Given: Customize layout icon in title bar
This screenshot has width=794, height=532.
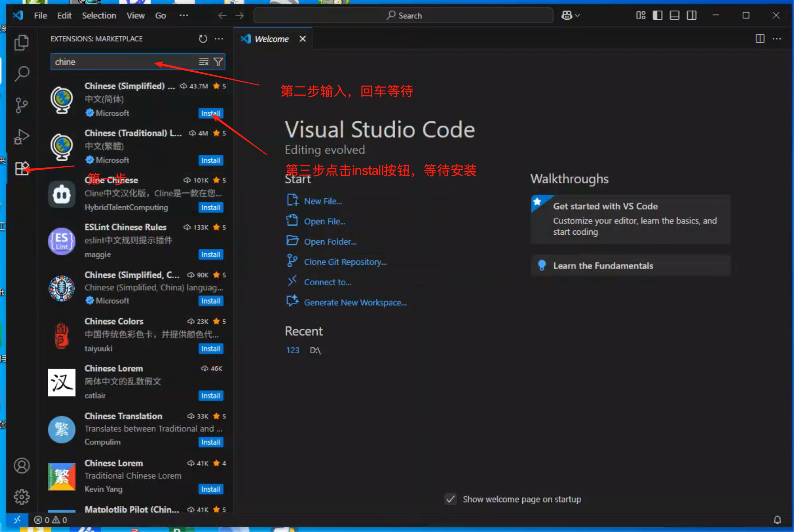Looking at the screenshot, I should (x=641, y=15).
